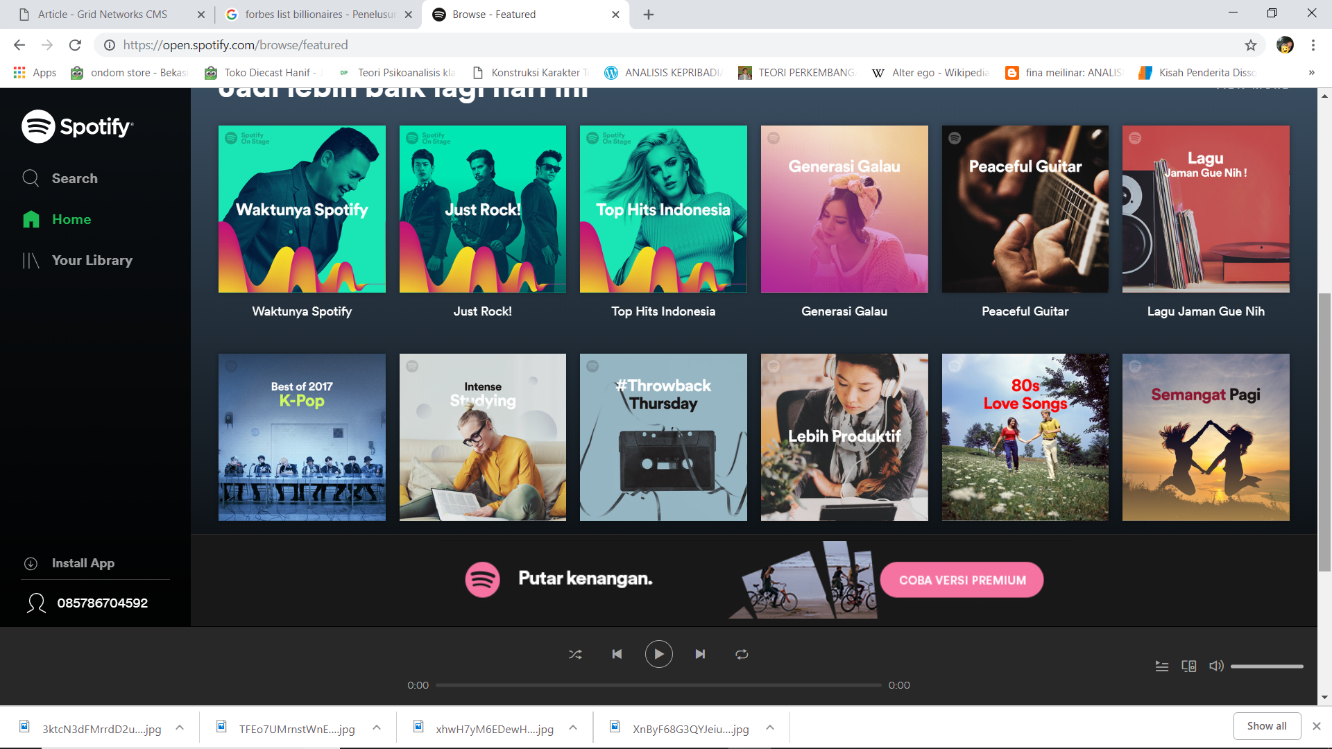Screen dimensions: 1332x749
Task: Open the Browse Featured tab
Action: pyautogui.click(x=526, y=15)
